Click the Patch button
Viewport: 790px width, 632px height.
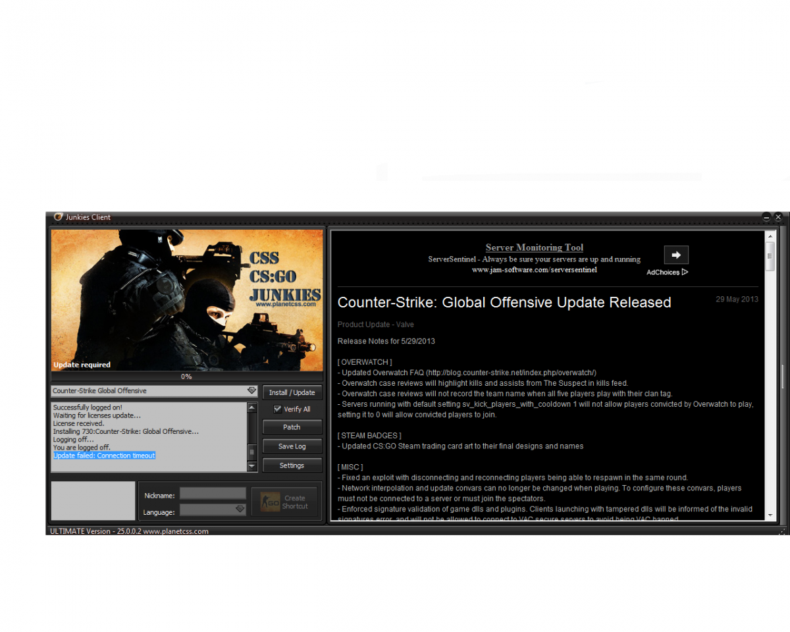click(292, 427)
